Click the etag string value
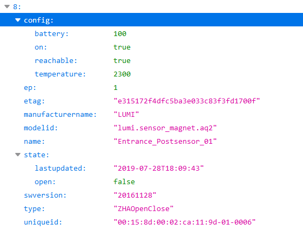This screenshot has width=303, height=231. pyautogui.click(x=187, y=101)
